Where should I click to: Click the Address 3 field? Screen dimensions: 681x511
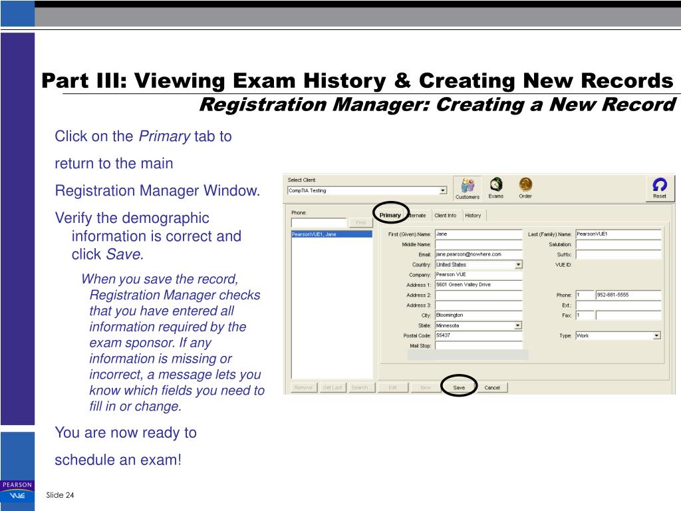pyautogui.click(x=479, y=305)
